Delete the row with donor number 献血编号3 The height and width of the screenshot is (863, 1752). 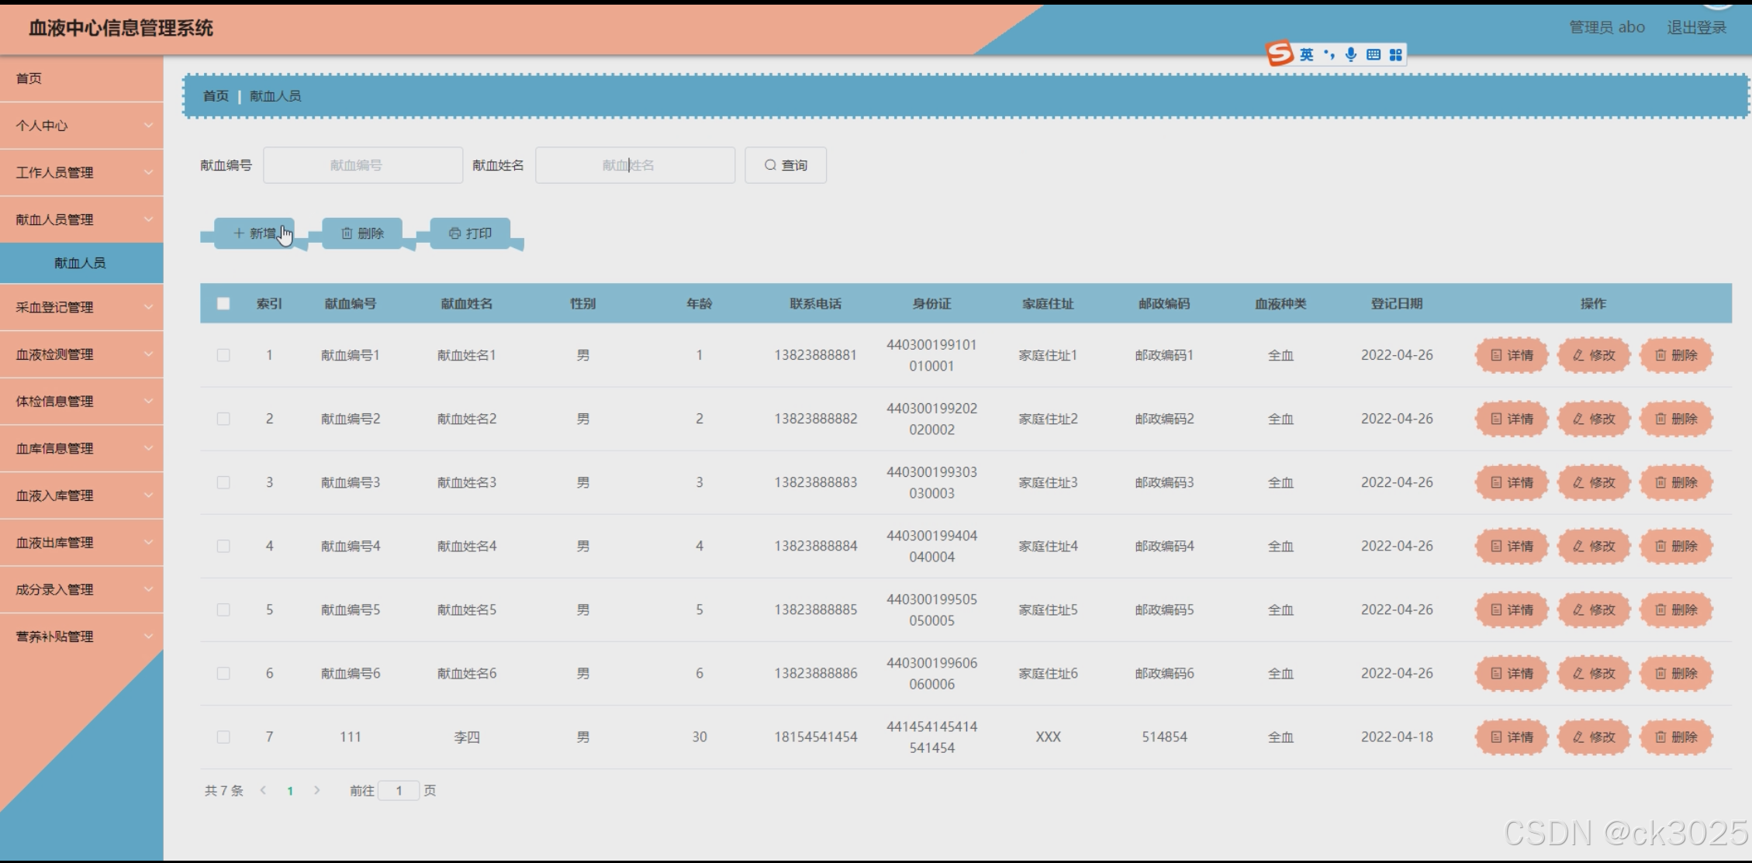click(1676, 482)
